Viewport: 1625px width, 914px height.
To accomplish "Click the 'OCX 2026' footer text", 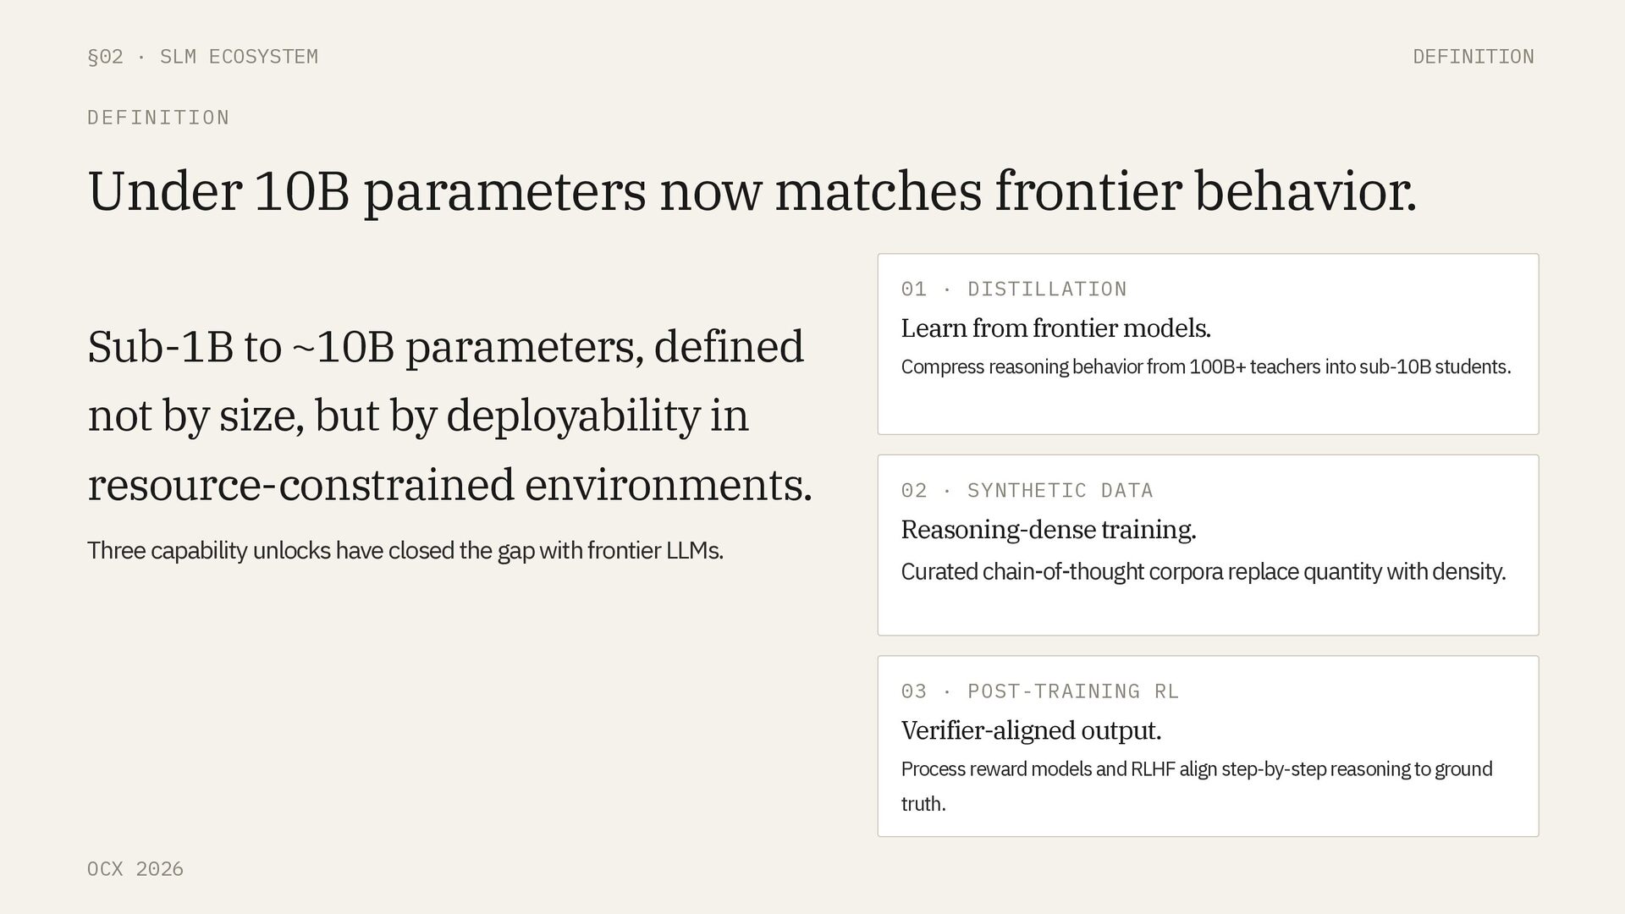I will point(135,869).
